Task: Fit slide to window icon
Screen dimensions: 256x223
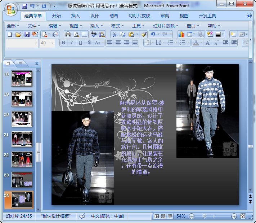Action: pos(243,216)
